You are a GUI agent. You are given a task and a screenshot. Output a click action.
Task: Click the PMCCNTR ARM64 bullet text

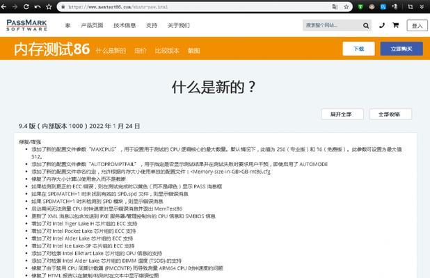pyautogui.click(x=127, y=268)
